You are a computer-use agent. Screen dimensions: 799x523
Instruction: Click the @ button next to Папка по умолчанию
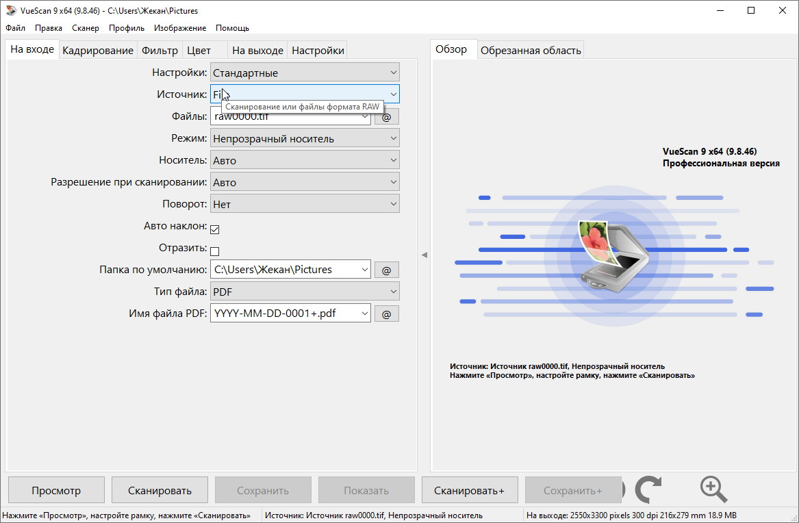pos(387,270)
